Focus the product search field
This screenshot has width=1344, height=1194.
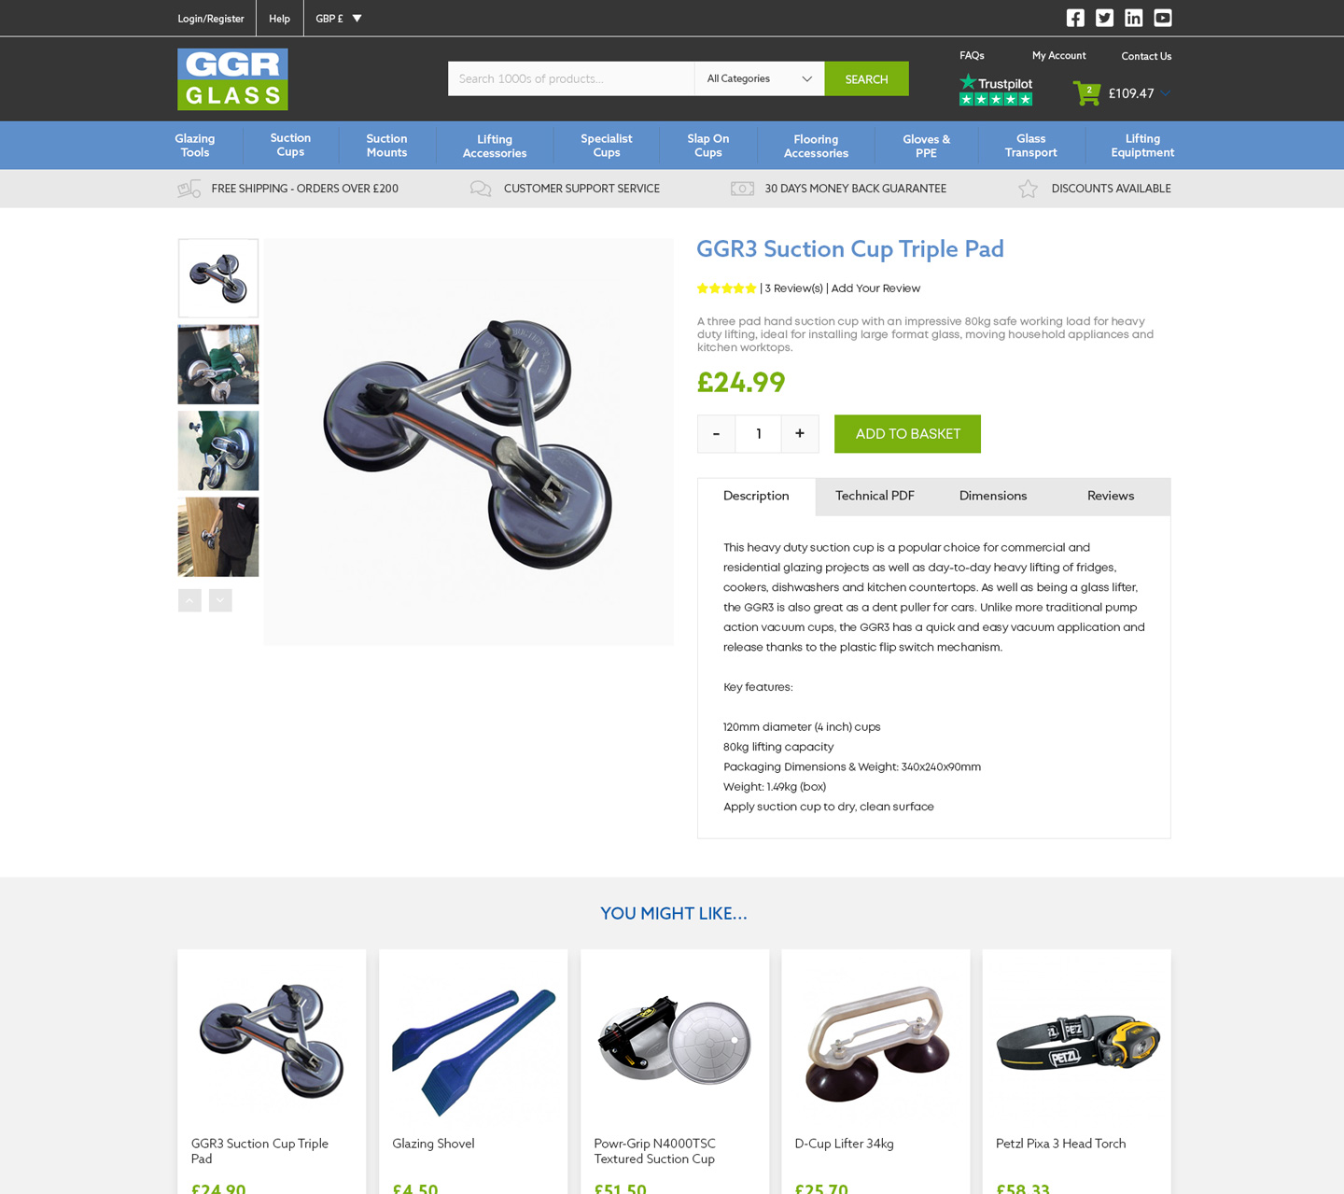[571, 78]
